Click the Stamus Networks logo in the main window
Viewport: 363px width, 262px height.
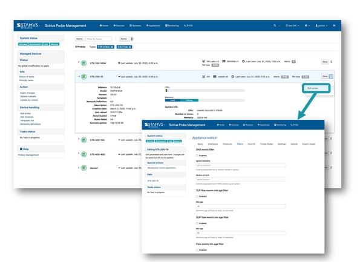click(x=28, y=25)
